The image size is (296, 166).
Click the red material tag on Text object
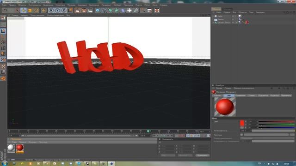click(x=247, y=23)
